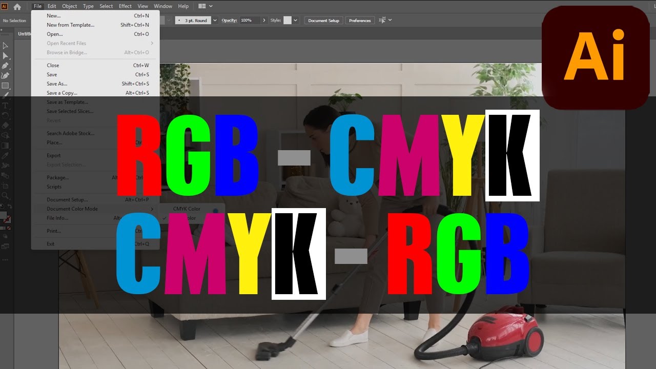The image size is (656, 369).
Task: Select the Eyedropper tool
Action: click(6, 155)
